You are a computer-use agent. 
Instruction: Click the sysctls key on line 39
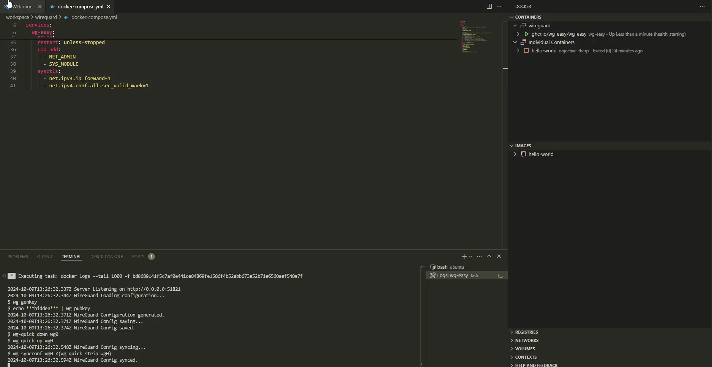pos(47,71)
